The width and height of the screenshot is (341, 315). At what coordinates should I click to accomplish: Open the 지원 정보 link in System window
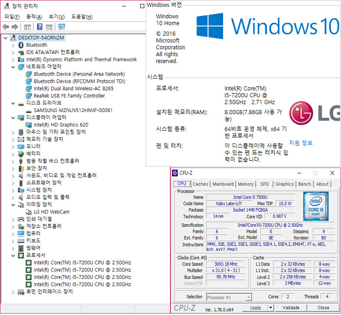pyautogui.click(x=301, y=143)
